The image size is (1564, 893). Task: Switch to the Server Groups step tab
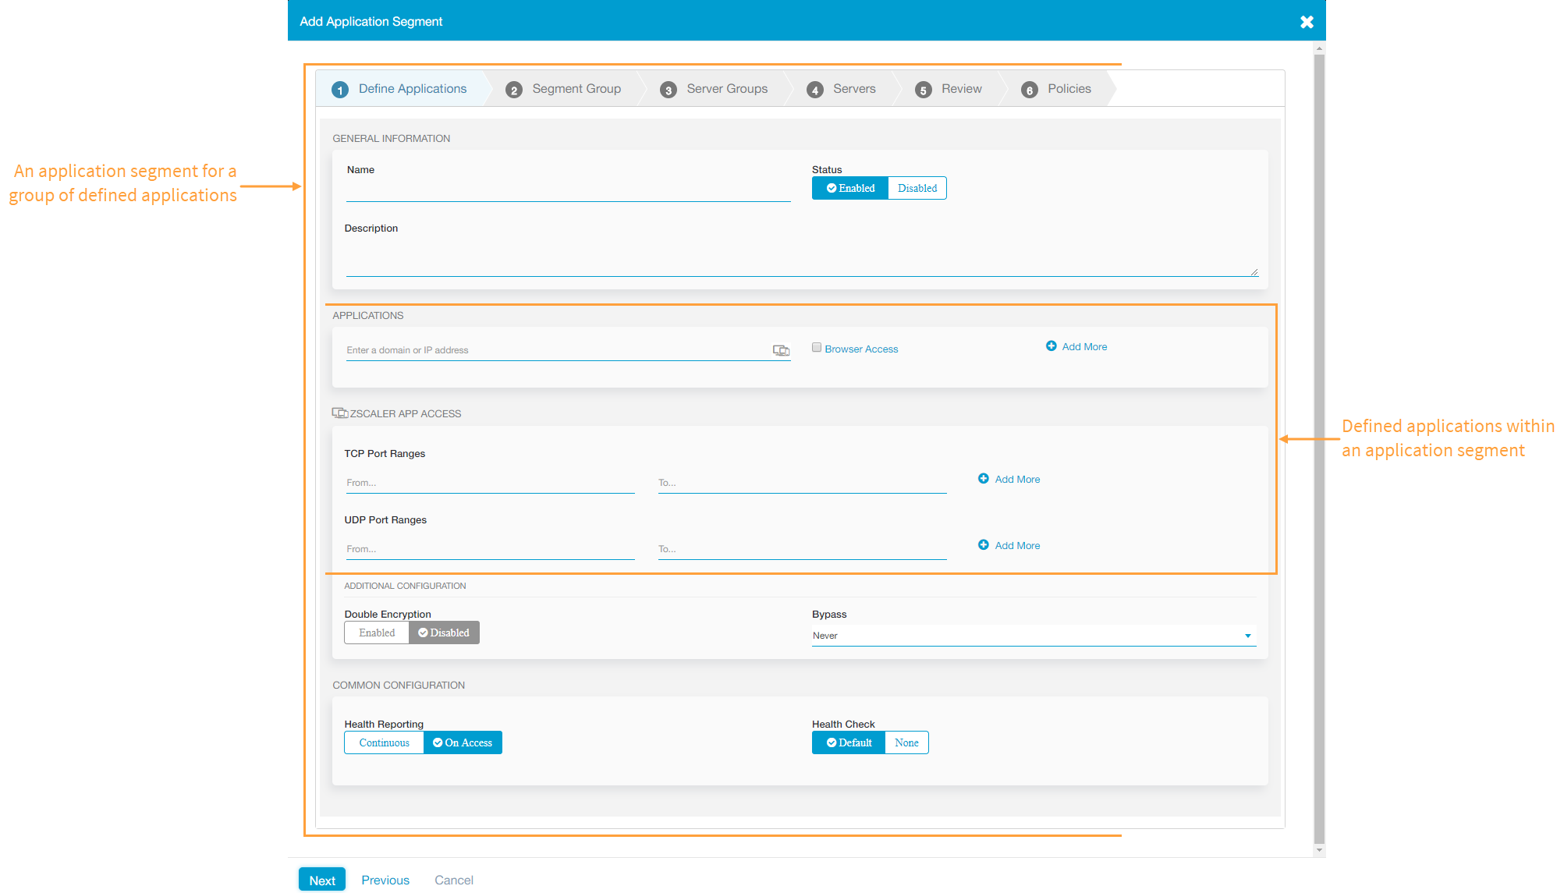pyautogui.click(x=726, y=89)
